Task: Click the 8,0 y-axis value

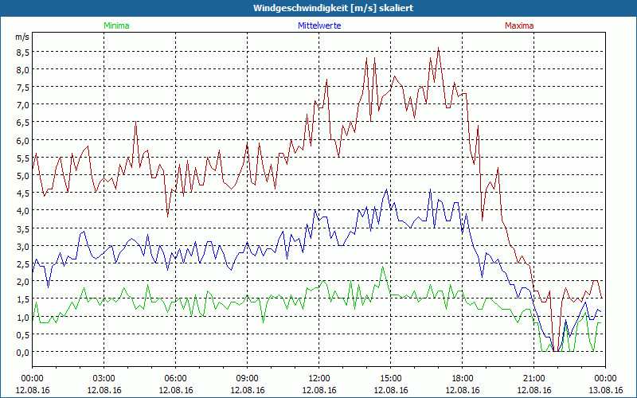Action: point(23,69)
